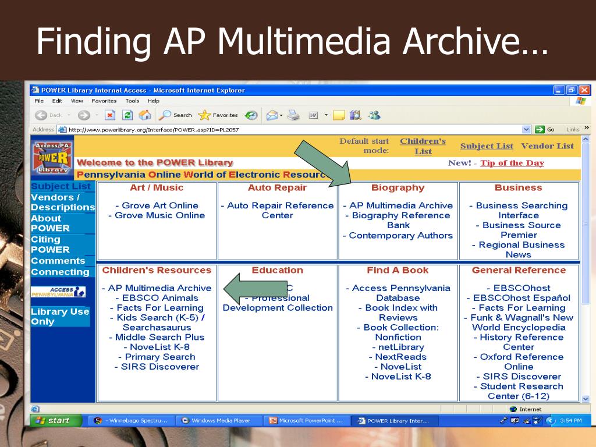Click the Go button beside address bar
This screenshot has width=596, height=447.
point(545,130)
